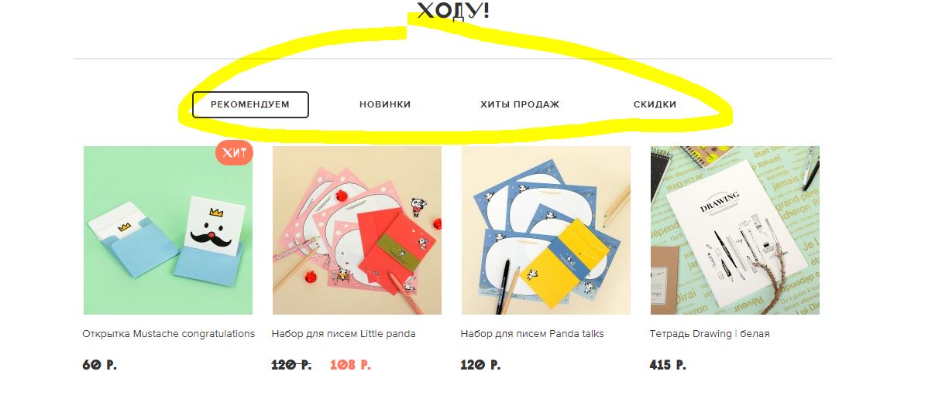This screenshot has height=419, width=942.
Task: Open the Набор для писем Panda talks link
Action: click(x=532, y=334)
